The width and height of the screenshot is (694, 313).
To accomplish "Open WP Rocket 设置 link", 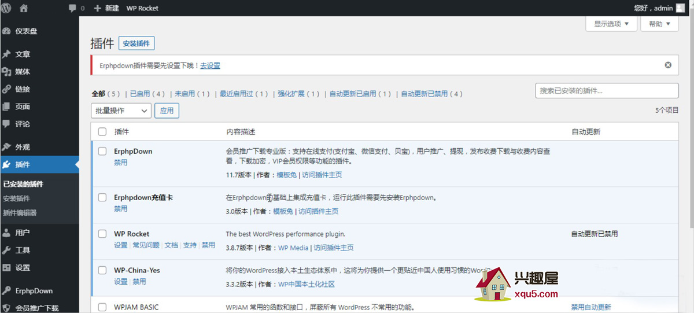I will pos(121,245).
